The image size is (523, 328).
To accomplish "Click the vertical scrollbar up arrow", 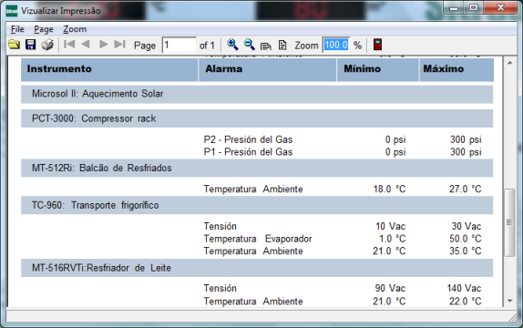I will [x=509, y=63].
